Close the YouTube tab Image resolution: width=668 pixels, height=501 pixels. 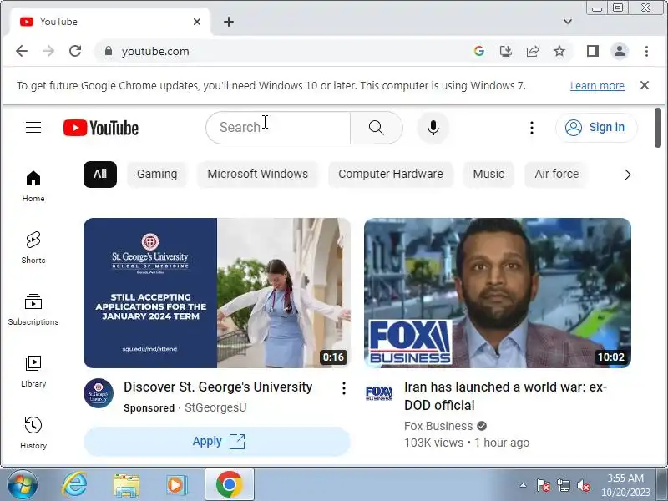click(197, 22)
